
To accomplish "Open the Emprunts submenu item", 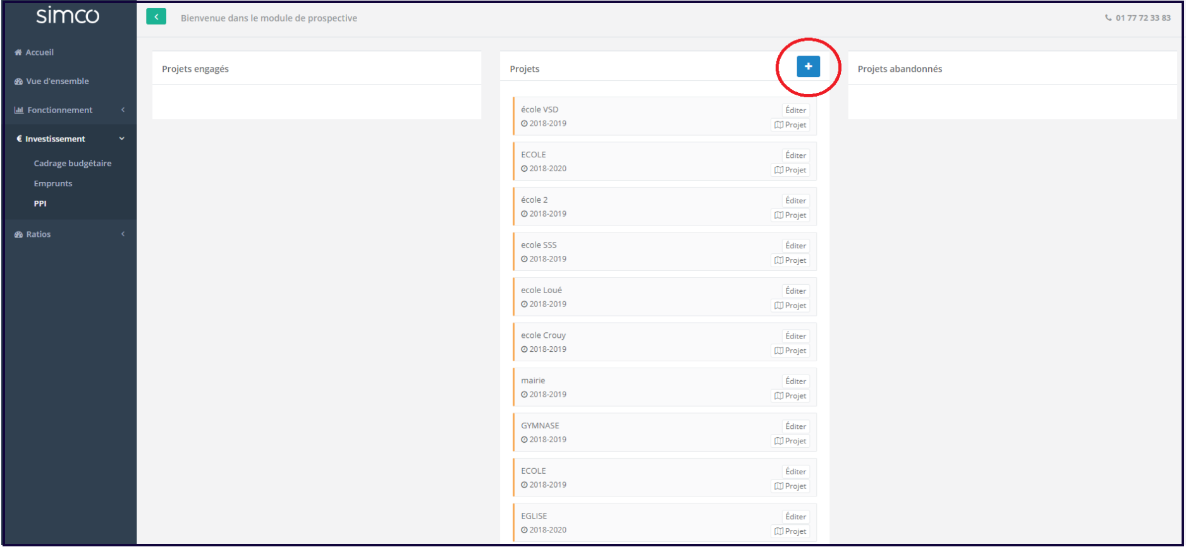I will pyautogui.click(x=53, y=184).
